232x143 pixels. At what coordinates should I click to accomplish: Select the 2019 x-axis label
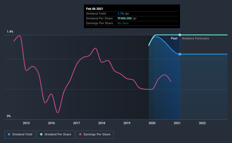pyautogui.click(x=127, y=123)
